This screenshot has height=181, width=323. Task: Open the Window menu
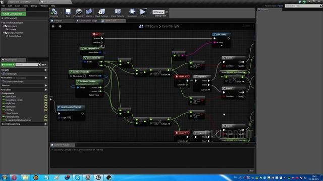point(44,6)
